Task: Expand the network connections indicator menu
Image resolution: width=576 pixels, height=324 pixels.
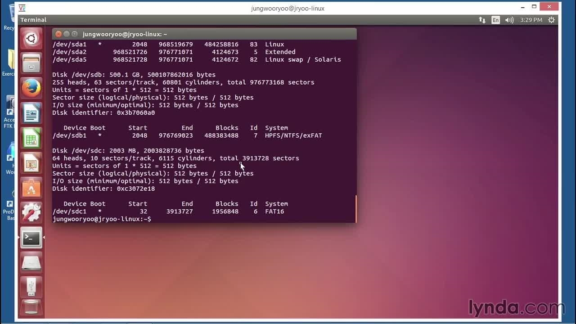Action: point(482,20)
